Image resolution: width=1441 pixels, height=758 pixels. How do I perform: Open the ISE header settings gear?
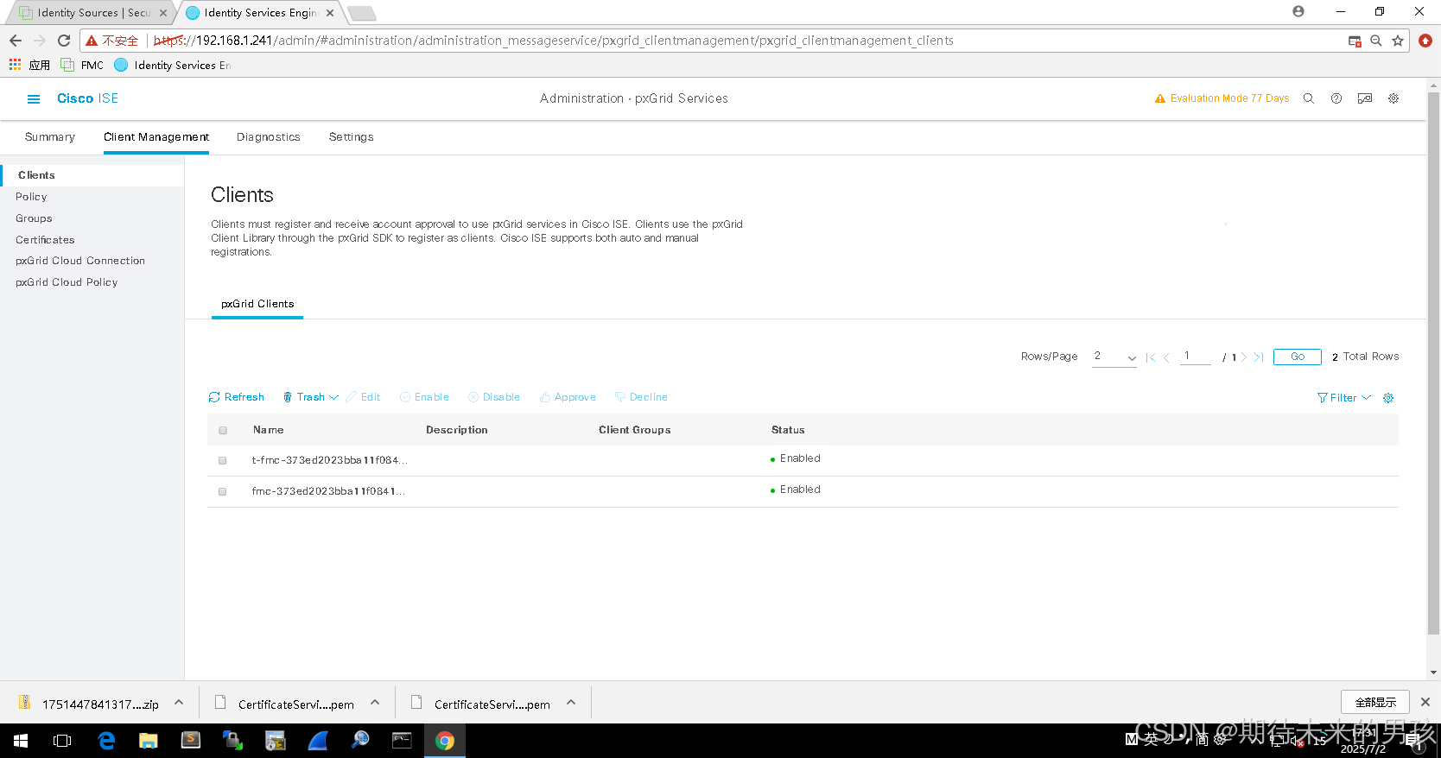coord(1393,98)
